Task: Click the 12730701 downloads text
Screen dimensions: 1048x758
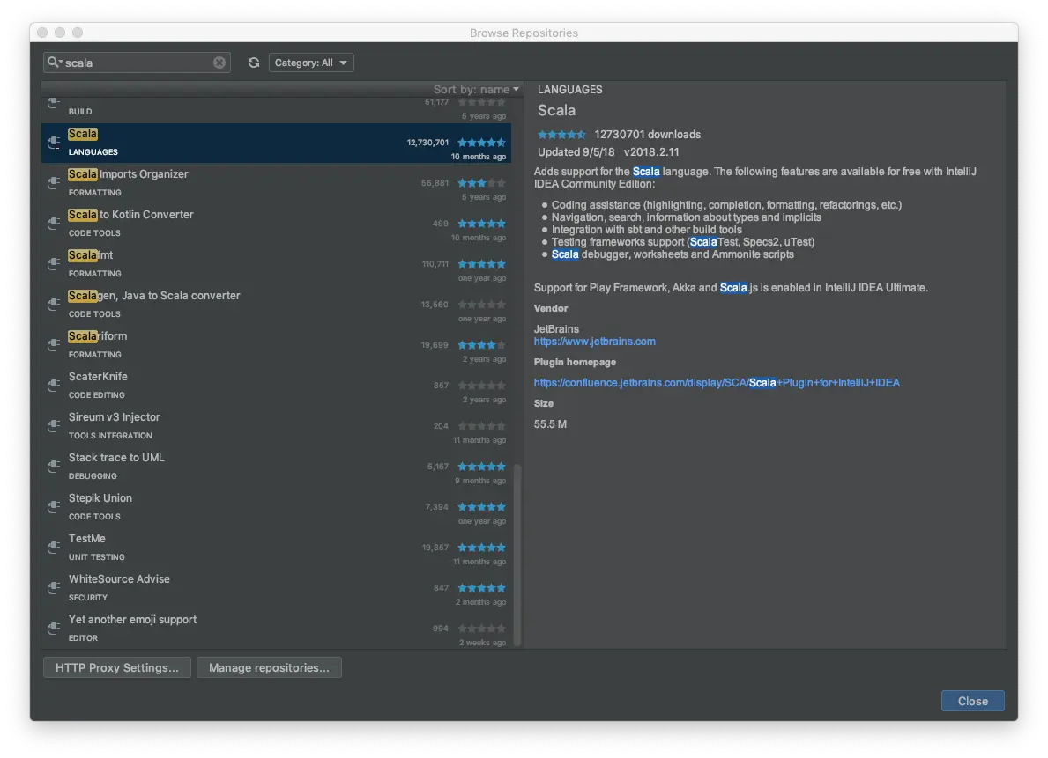Action: tap(647, 134)
